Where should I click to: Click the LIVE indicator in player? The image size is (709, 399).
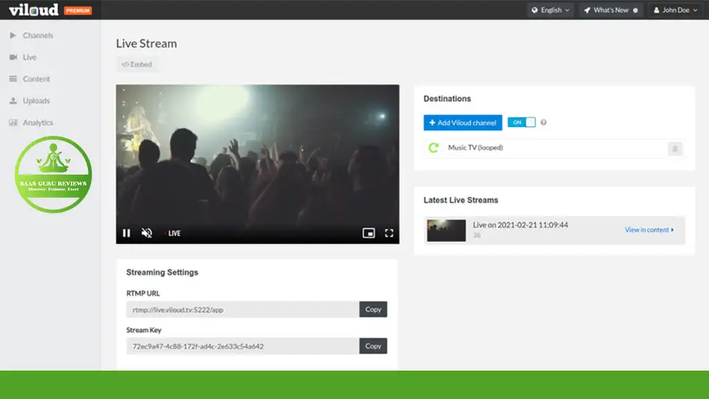click(x=172, y=233)
